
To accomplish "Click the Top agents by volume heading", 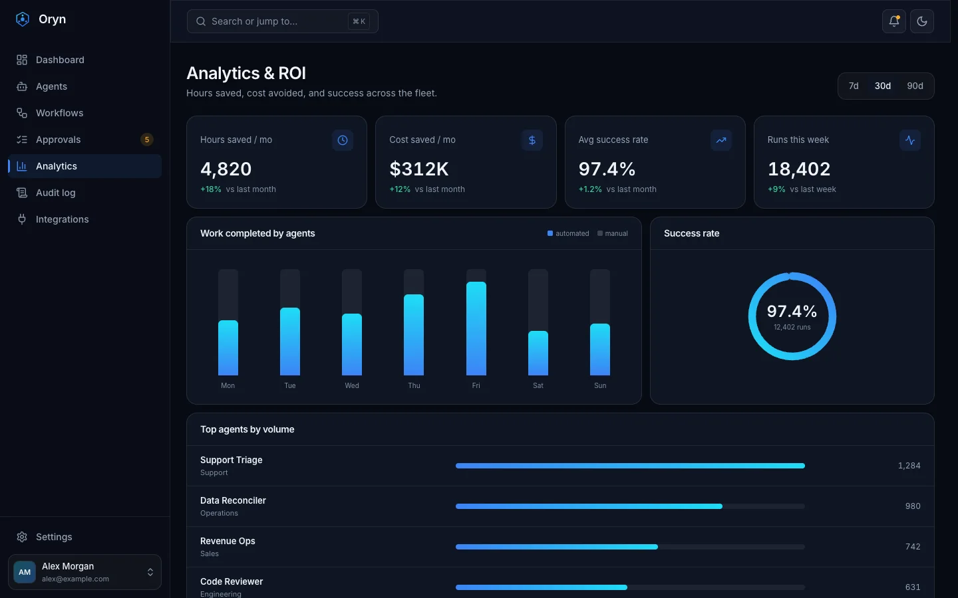I will [247, 429].
